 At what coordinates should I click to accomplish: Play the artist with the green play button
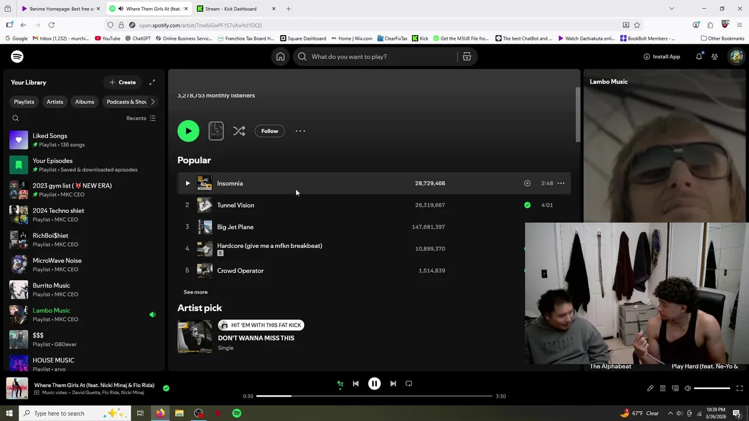(x=188, y=131)
